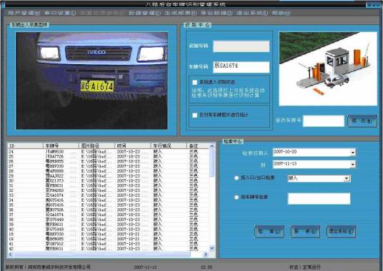This screenshot has height=271, width=383.
Task: Click the 退出系统 button in search panel
Action: [341, 231]
